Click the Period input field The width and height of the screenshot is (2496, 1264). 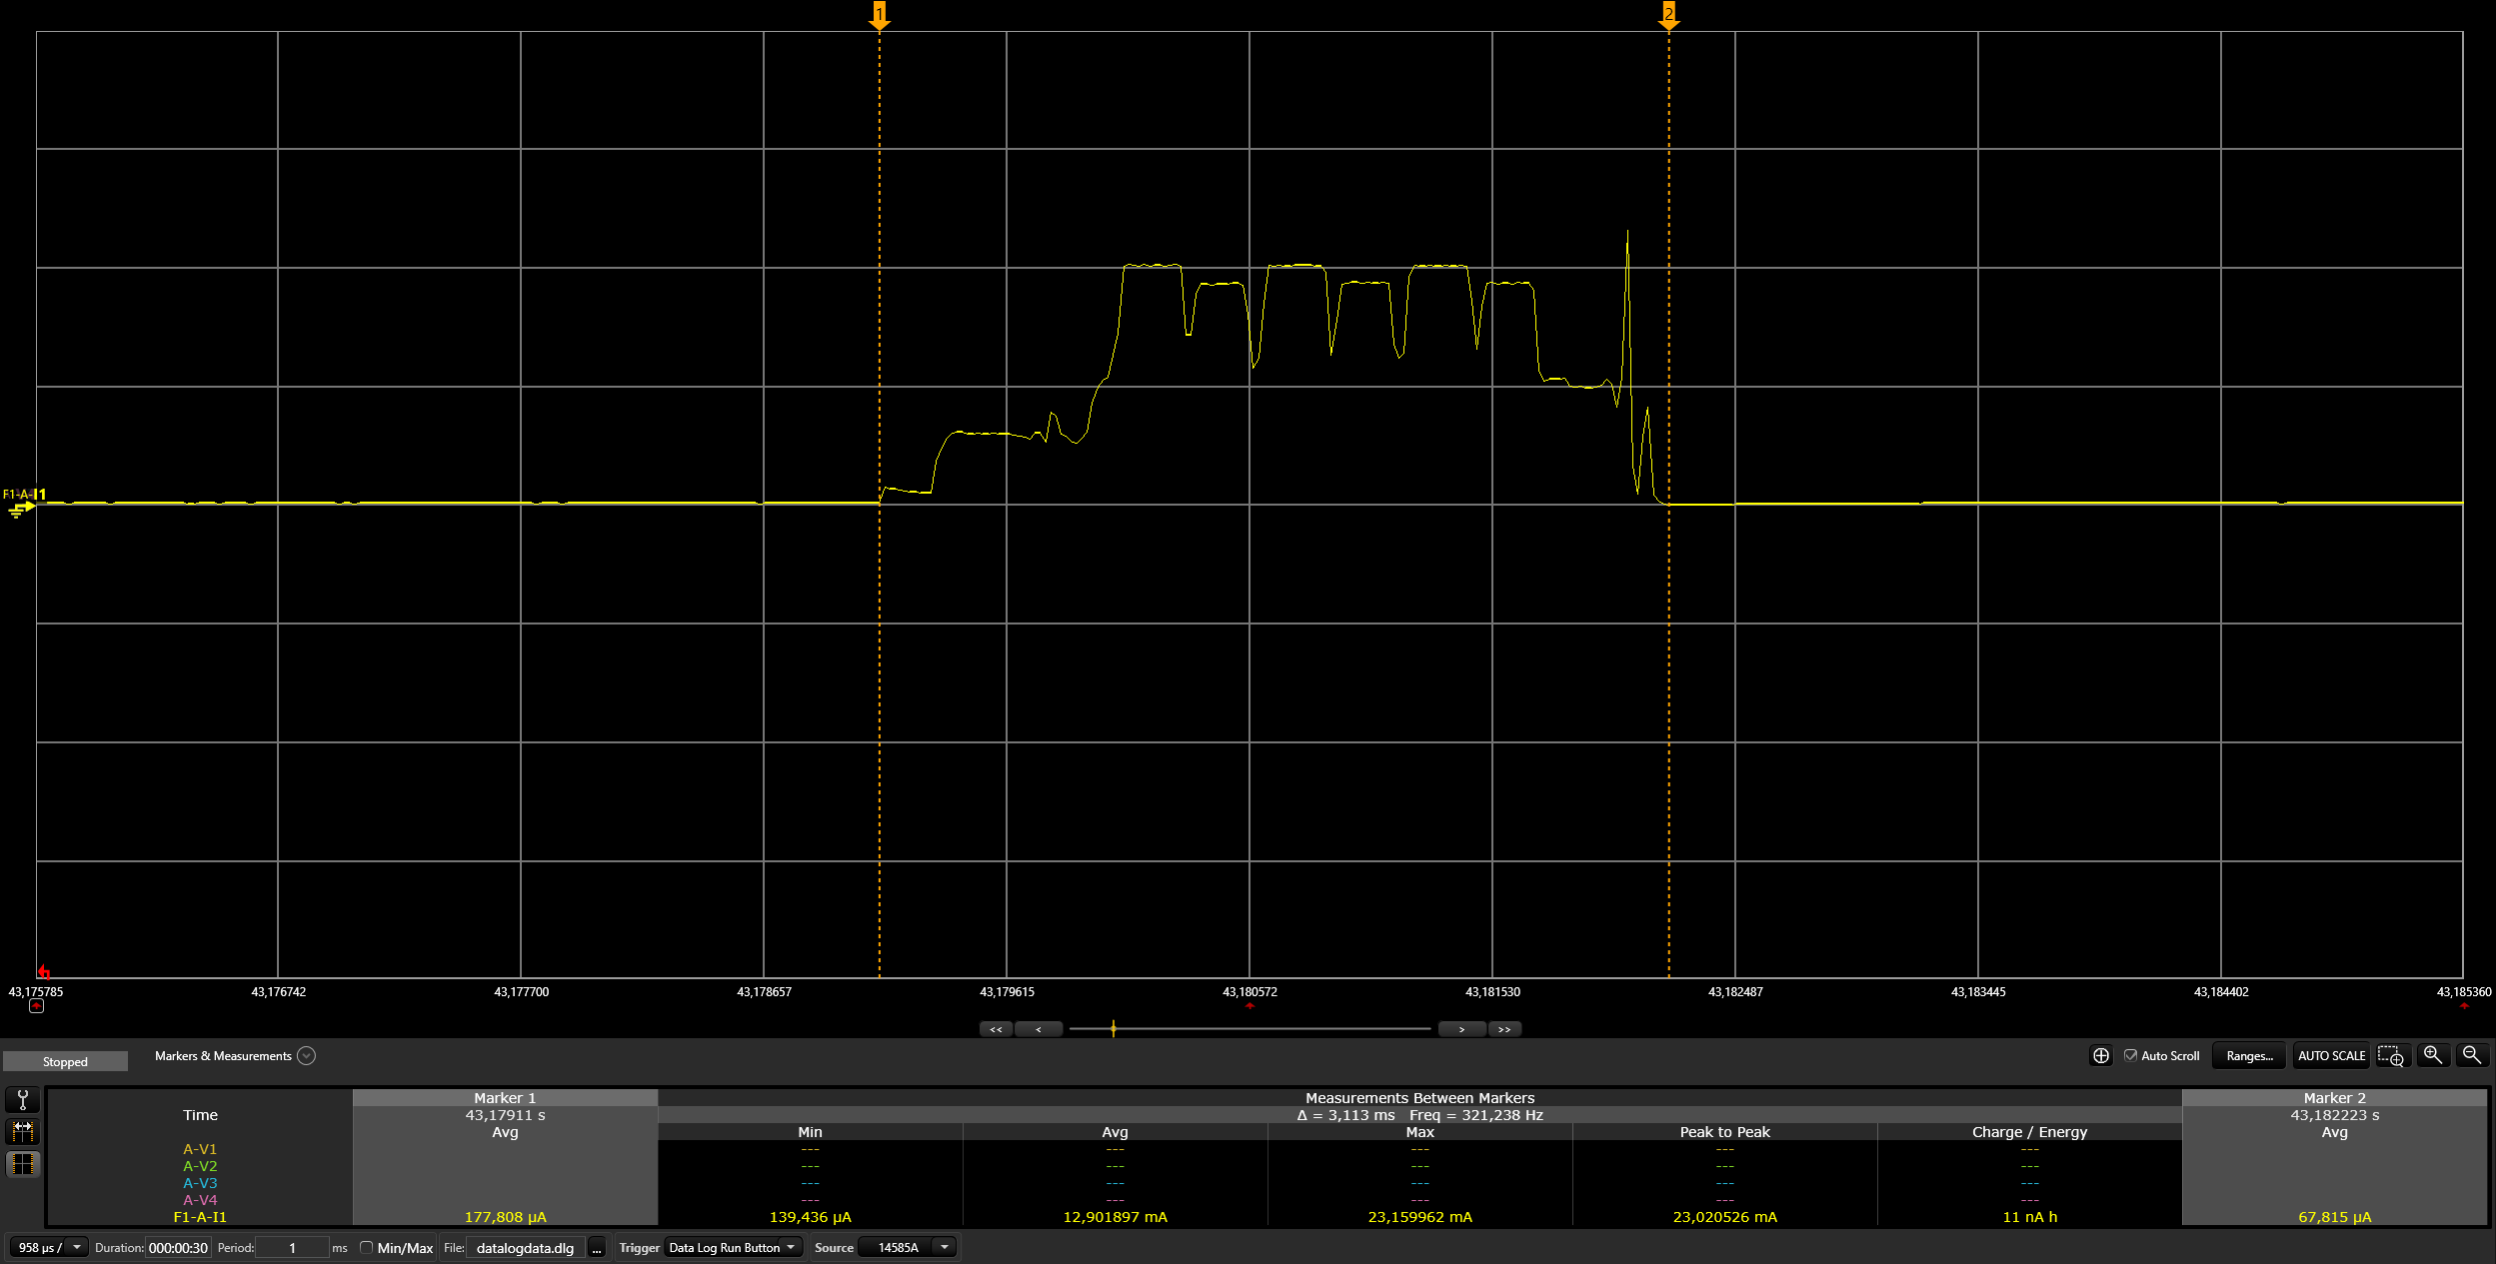pyautogui.click(x=292, y=1247)
